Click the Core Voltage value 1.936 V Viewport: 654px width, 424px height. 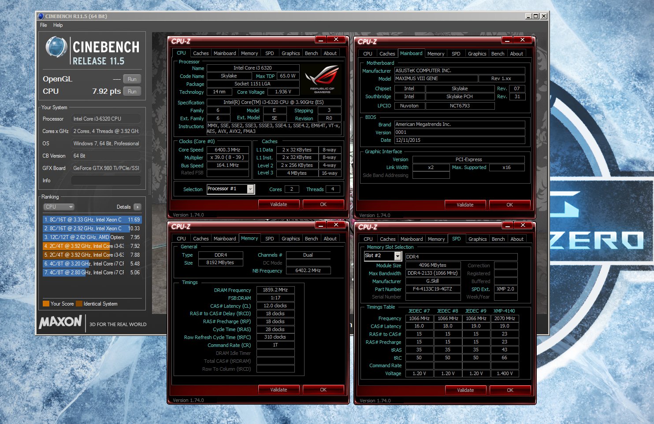click(x=284, y=92)
